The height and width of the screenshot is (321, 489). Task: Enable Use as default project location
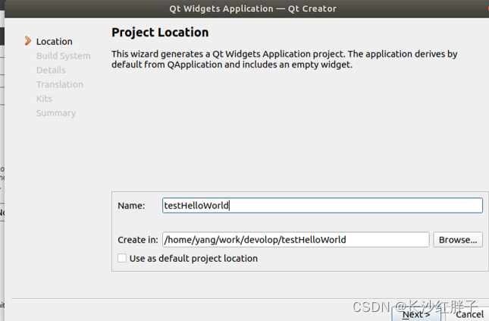(122, 258)
